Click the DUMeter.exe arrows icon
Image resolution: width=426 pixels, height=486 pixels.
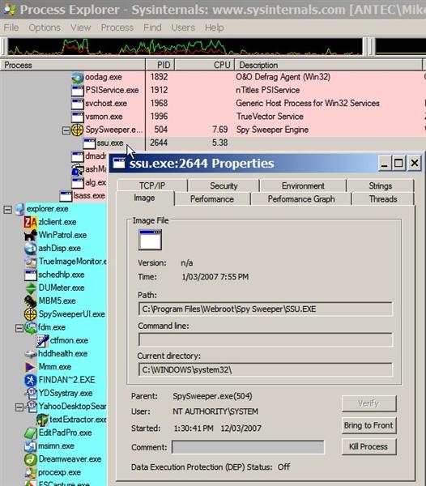(x=30, y=288)
